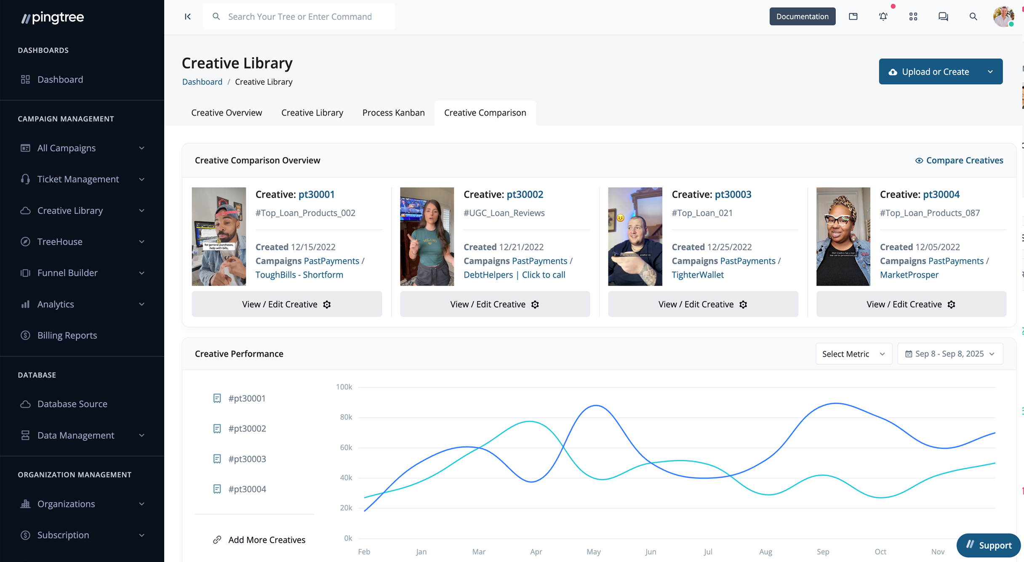The image size is (1024, 562).
Task: Click gear icon on pt30003 edit button
Action: pyautogui.click(x=743, y=304)
